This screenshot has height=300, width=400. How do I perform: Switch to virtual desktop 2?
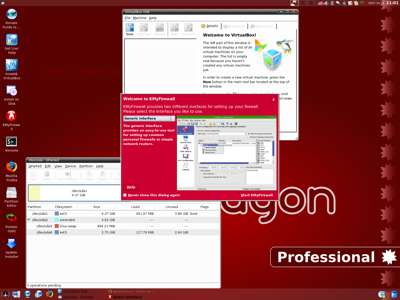tap(303, 3)
